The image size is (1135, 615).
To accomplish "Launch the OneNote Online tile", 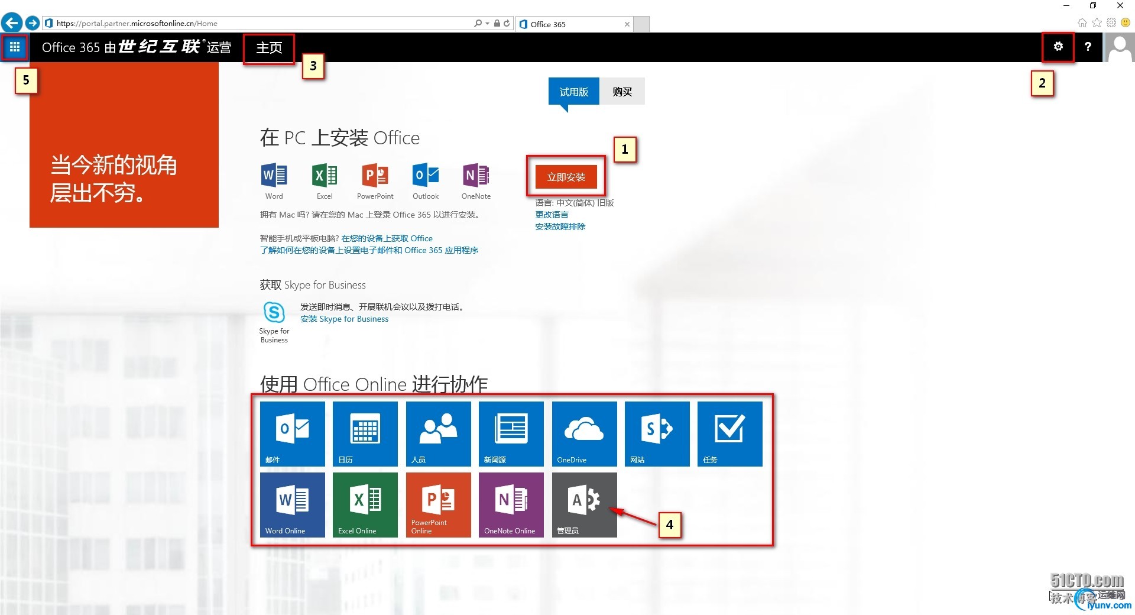I will coord(511,505).
